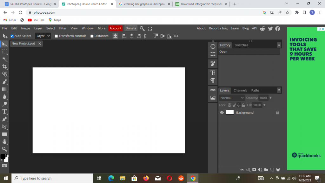This screenshot has height=183, width=325.
Task: Open the Filter menu
Action: click(63, 28)
